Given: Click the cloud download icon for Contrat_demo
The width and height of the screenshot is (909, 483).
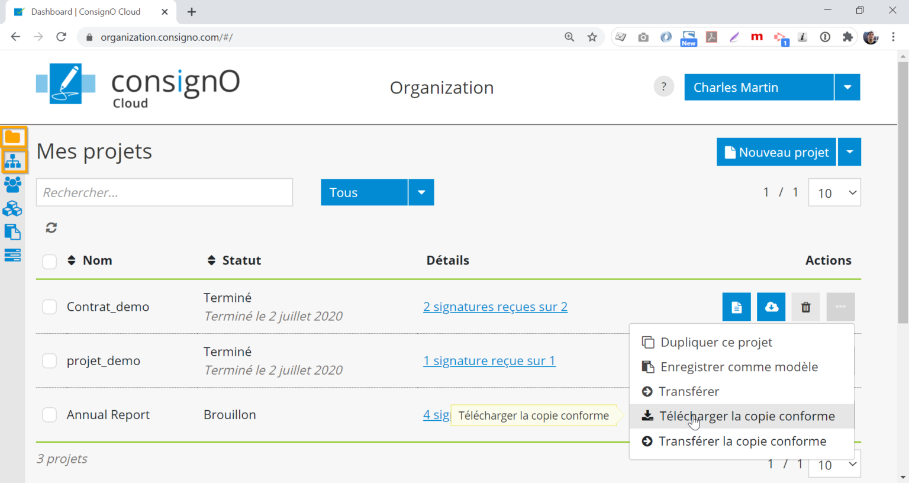Looking at the screenshot, I should pos(771,307).
